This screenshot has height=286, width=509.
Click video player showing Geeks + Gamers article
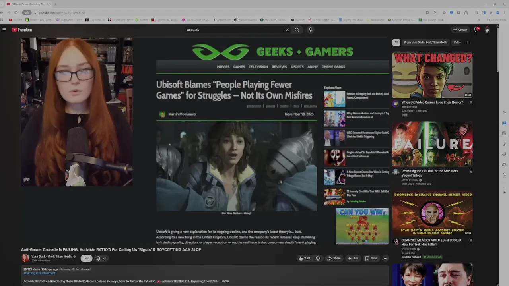pyautogui.click(x=205, y=141)
